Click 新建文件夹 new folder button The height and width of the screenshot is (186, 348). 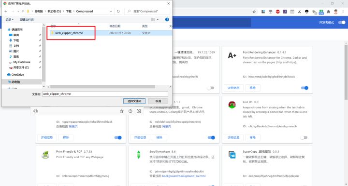[27, 20]
